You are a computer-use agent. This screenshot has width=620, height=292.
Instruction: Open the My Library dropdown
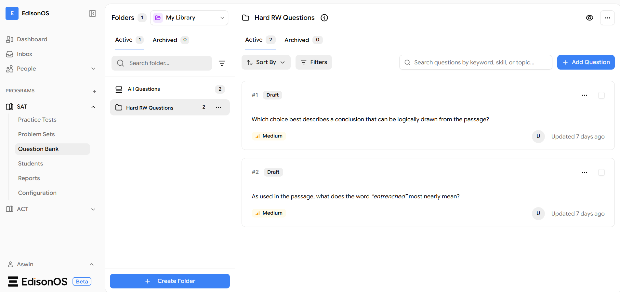(x=189, y=18)
